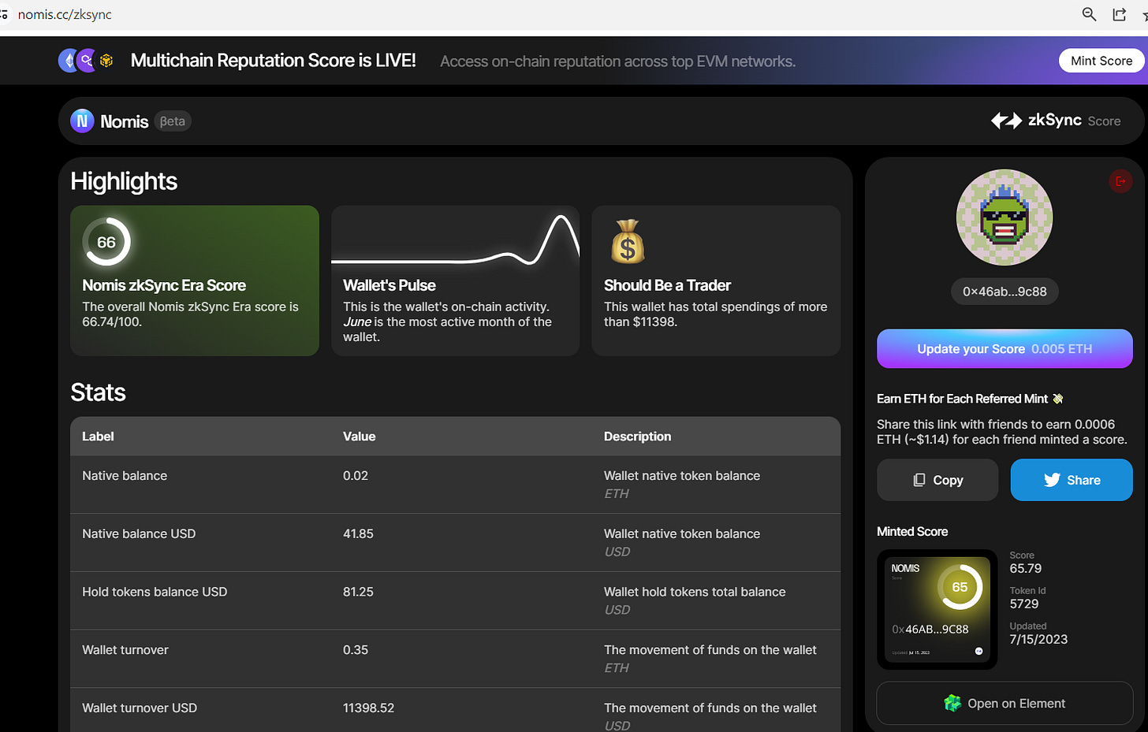Click the value 11398.52 in stats
1148x732 pixels.
click(368, 708)
